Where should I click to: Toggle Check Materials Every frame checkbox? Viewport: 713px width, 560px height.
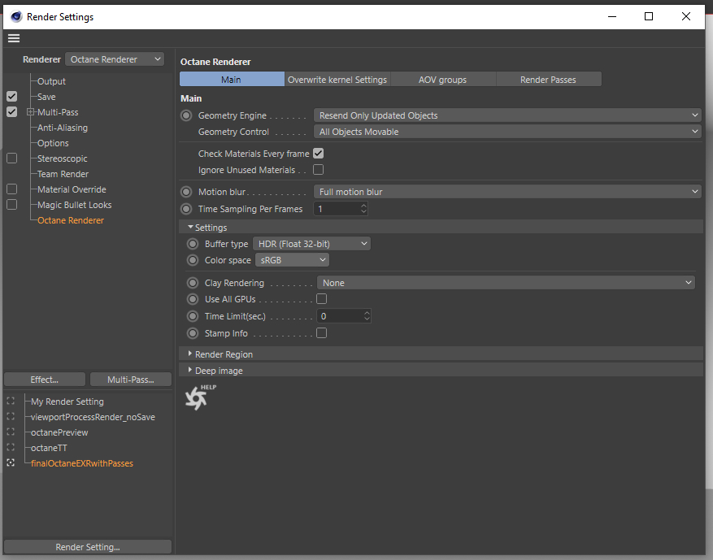click(319, 154)
